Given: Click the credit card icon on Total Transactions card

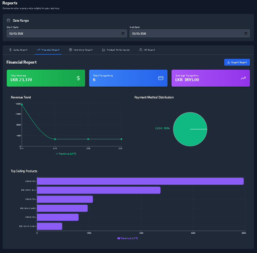Looking at the screenshot, I should point(161,78).
